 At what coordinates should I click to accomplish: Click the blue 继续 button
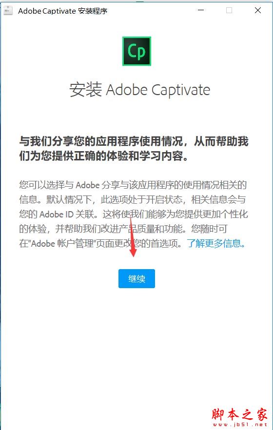point(136,279)
